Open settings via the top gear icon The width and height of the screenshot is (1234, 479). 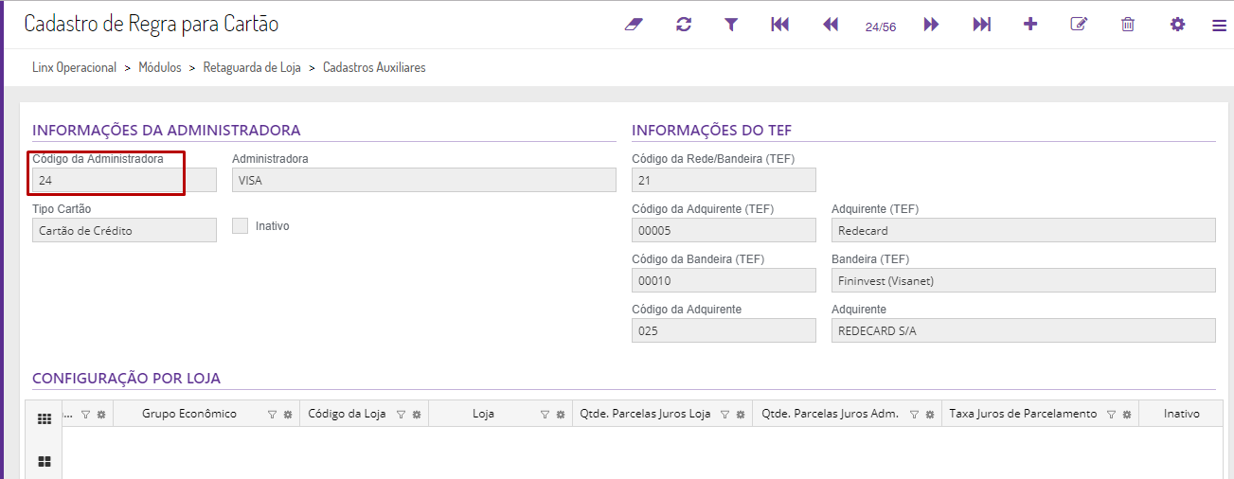[x=1177, y=25]
